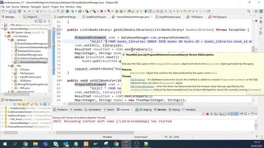The height and width of the screenshot is (148, 264).
Task: Switch to JSON.java editor tab
Action: (195, 17)
